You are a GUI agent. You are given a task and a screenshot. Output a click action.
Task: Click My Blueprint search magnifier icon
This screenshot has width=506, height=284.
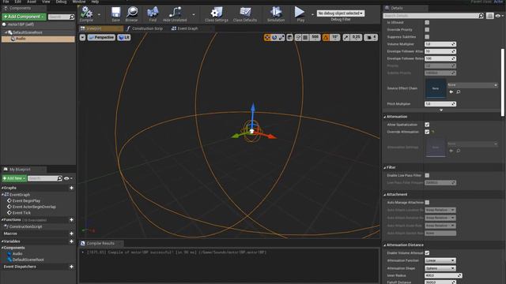coord(59,178)
